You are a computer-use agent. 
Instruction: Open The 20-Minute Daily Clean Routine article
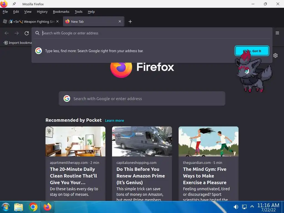click(73, 176)
